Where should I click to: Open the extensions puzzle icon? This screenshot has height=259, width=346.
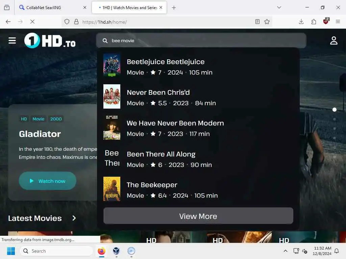click(x=314, y=22)
